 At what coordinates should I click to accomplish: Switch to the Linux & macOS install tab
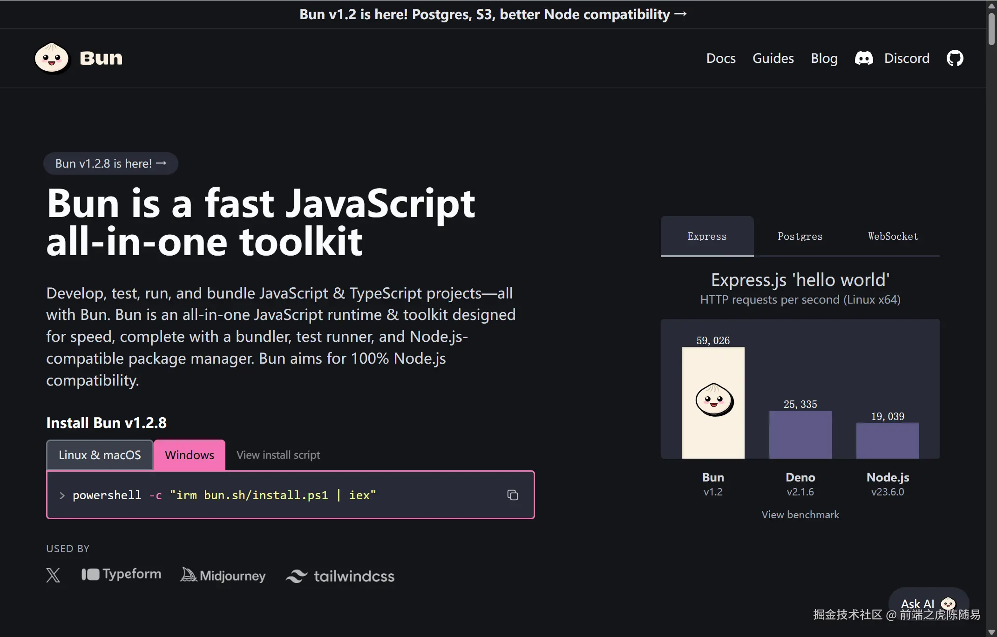(100, 455)
